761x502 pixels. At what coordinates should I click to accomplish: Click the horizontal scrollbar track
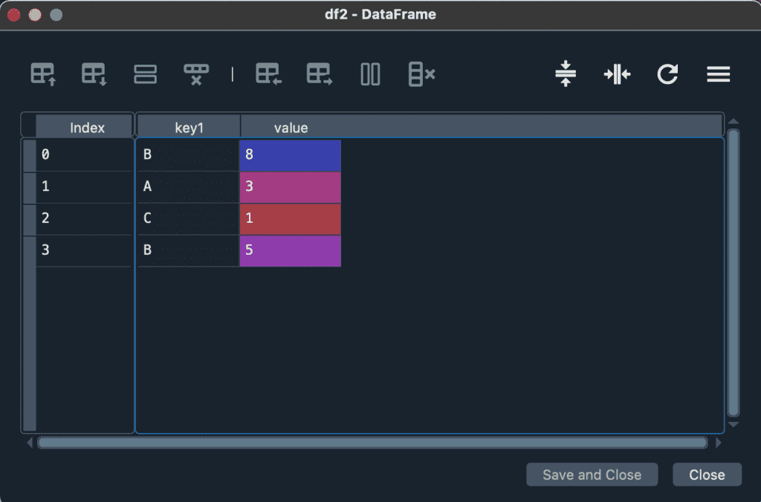click(372, 443)
